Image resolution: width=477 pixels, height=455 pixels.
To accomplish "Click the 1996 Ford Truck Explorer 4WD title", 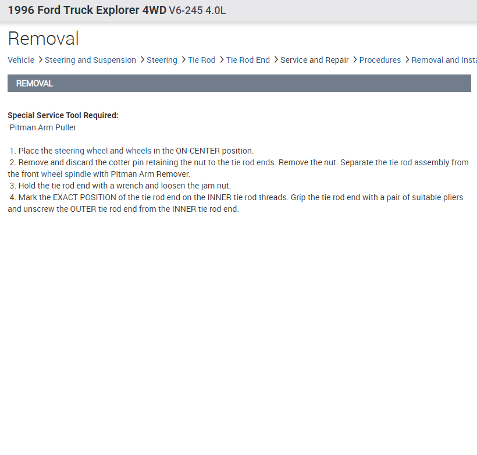I will click(x=87, y=10).
